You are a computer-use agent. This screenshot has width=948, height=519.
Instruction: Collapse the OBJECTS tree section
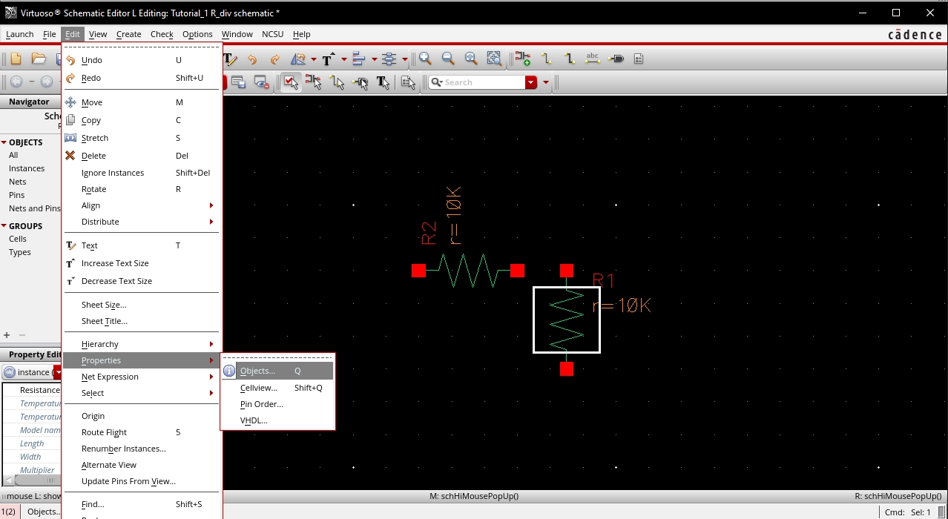(4, 142)
